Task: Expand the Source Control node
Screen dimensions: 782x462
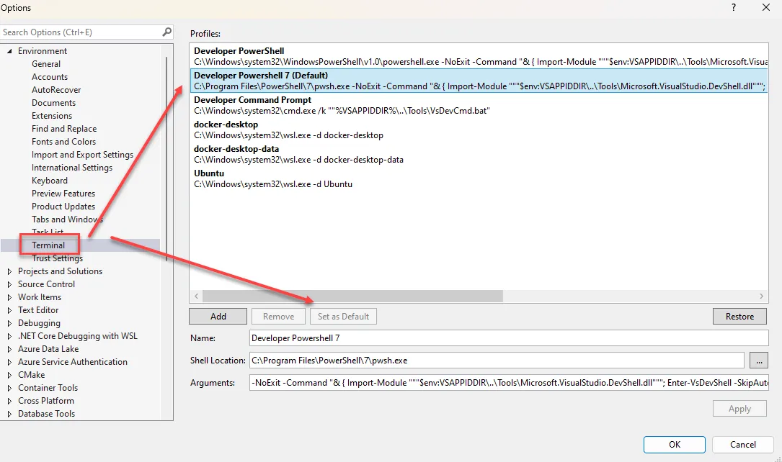Action: click(x=9, y=284)
